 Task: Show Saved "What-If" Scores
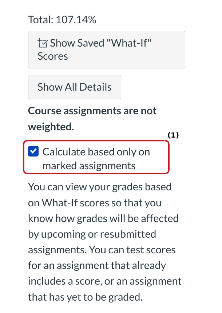pos(106,49)
